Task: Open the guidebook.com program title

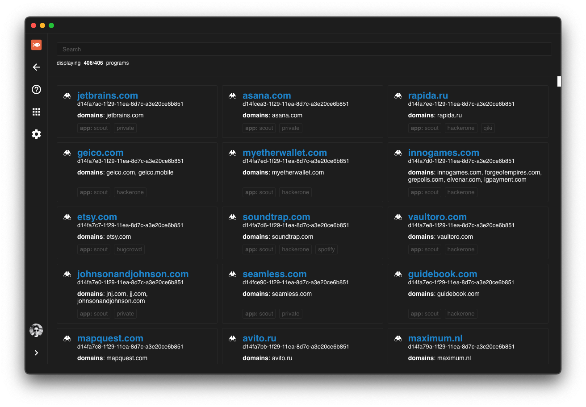Action: click(x=443, y=274)
